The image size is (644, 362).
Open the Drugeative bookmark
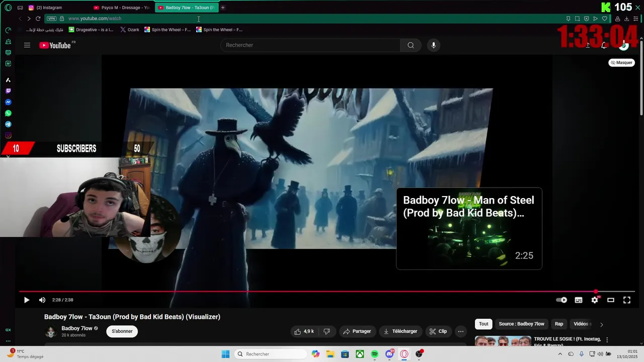click(x=91, y=30)
